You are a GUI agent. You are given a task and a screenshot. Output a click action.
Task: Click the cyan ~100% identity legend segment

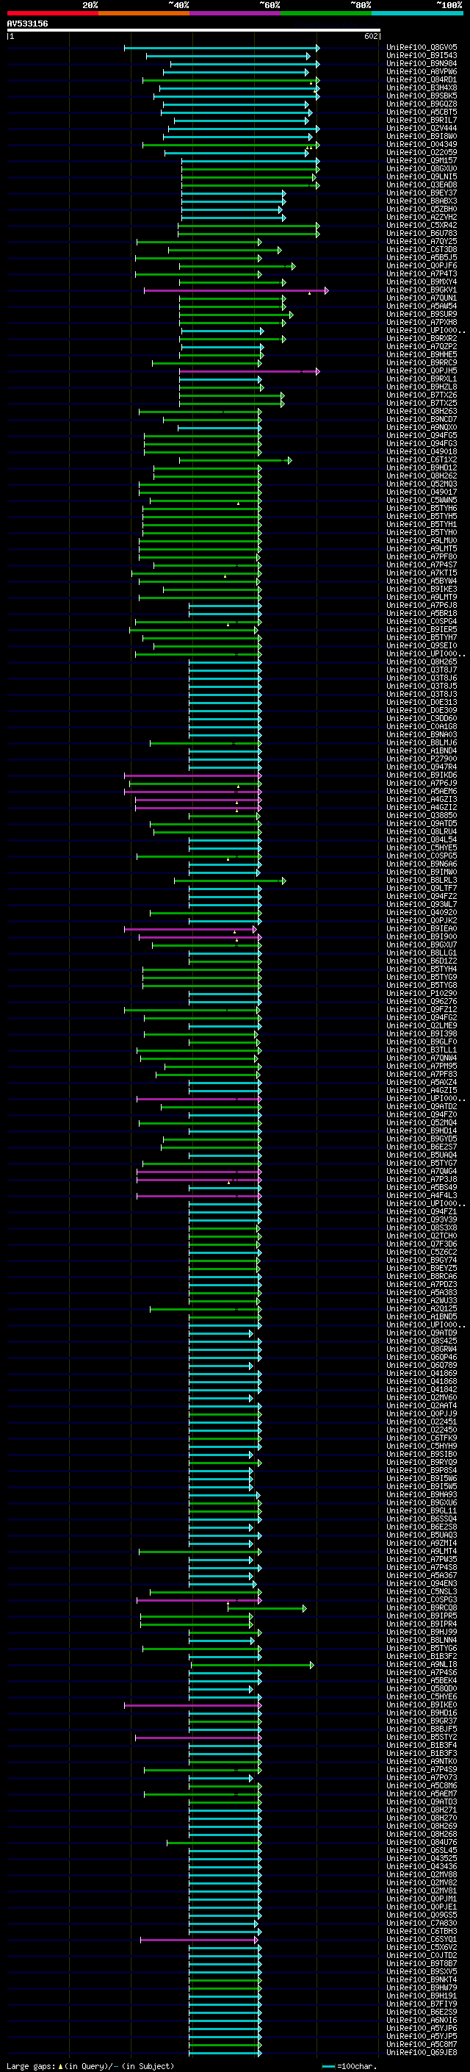tap(417, 13)
